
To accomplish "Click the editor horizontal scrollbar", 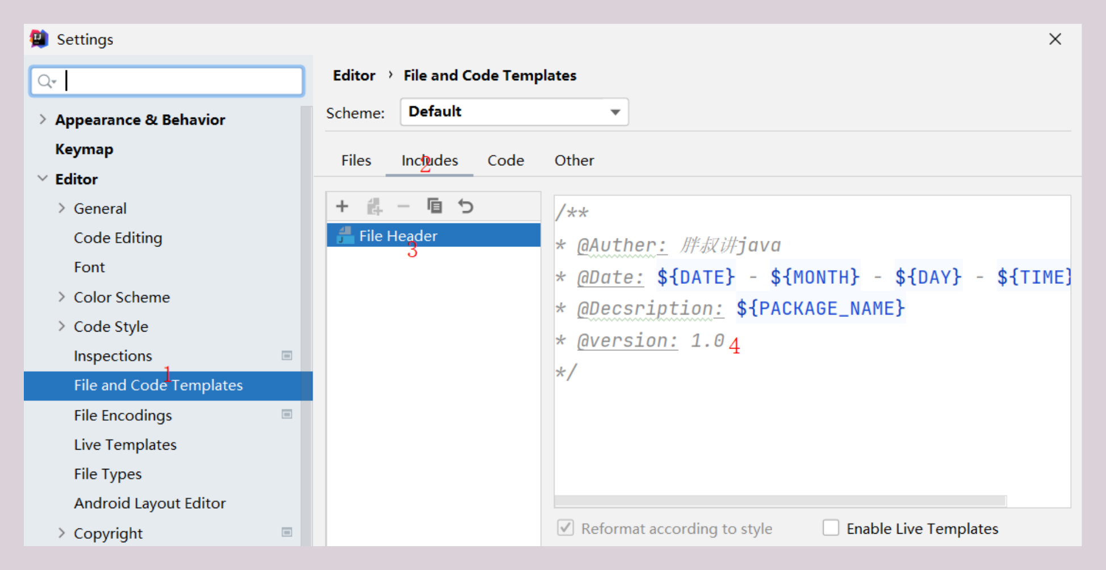I will 780,501.
